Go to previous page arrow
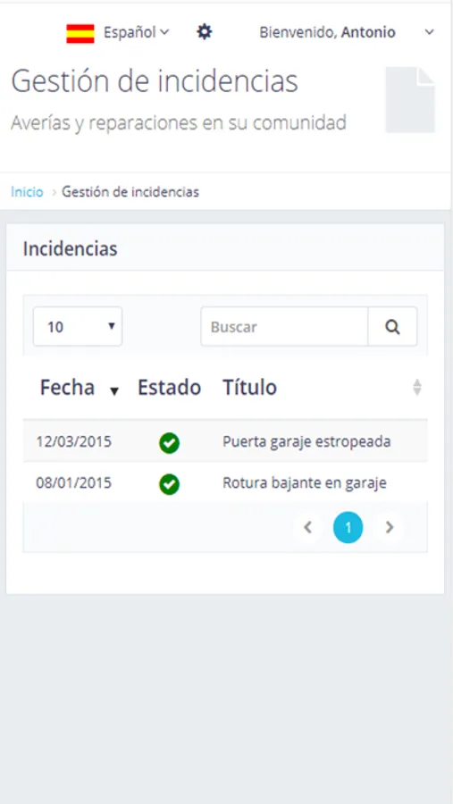 [308, 527]
